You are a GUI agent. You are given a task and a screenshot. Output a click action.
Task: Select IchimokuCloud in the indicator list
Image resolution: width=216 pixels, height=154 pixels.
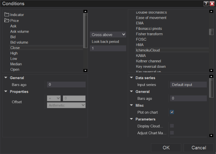148,50
